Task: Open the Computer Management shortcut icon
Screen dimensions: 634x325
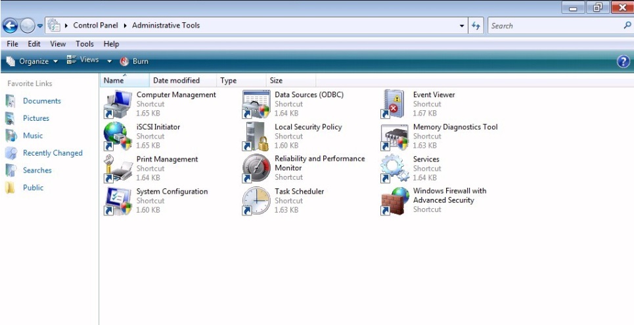Action: [118, 104]
